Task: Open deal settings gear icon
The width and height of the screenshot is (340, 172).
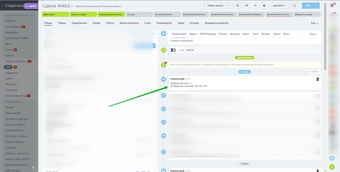Action: (264, 6)
